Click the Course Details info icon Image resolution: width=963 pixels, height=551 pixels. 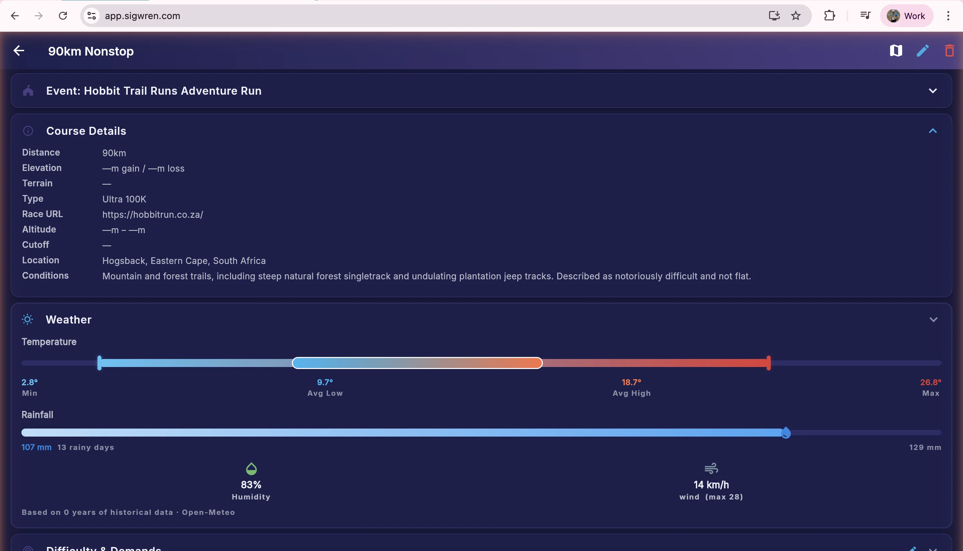[x=28, y=130]
